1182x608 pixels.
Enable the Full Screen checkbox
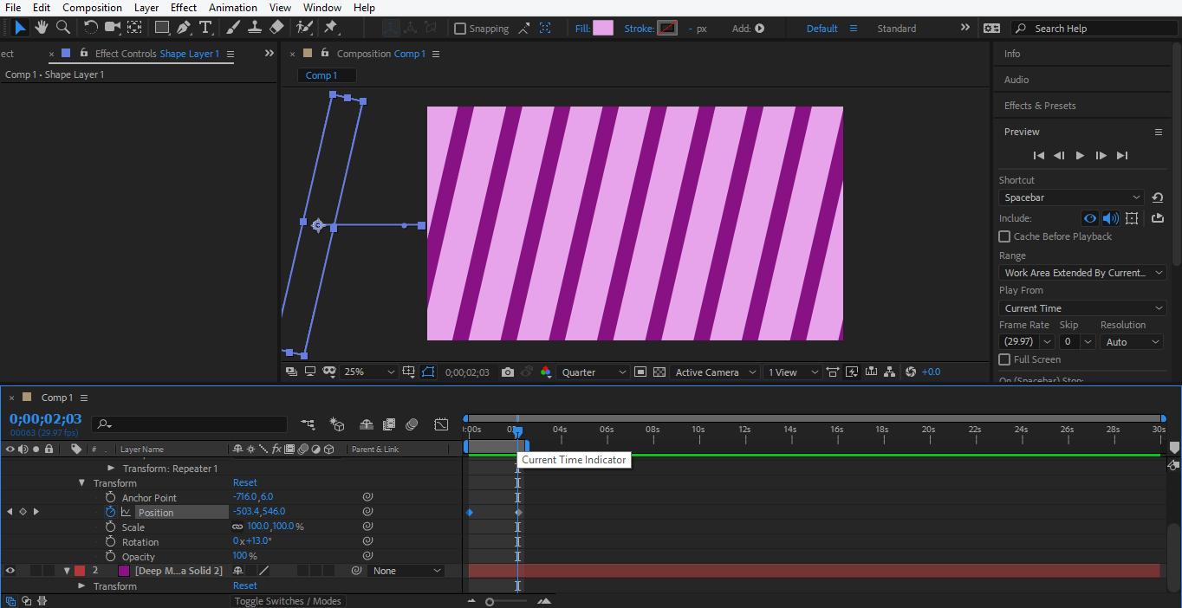(1004, 359)
